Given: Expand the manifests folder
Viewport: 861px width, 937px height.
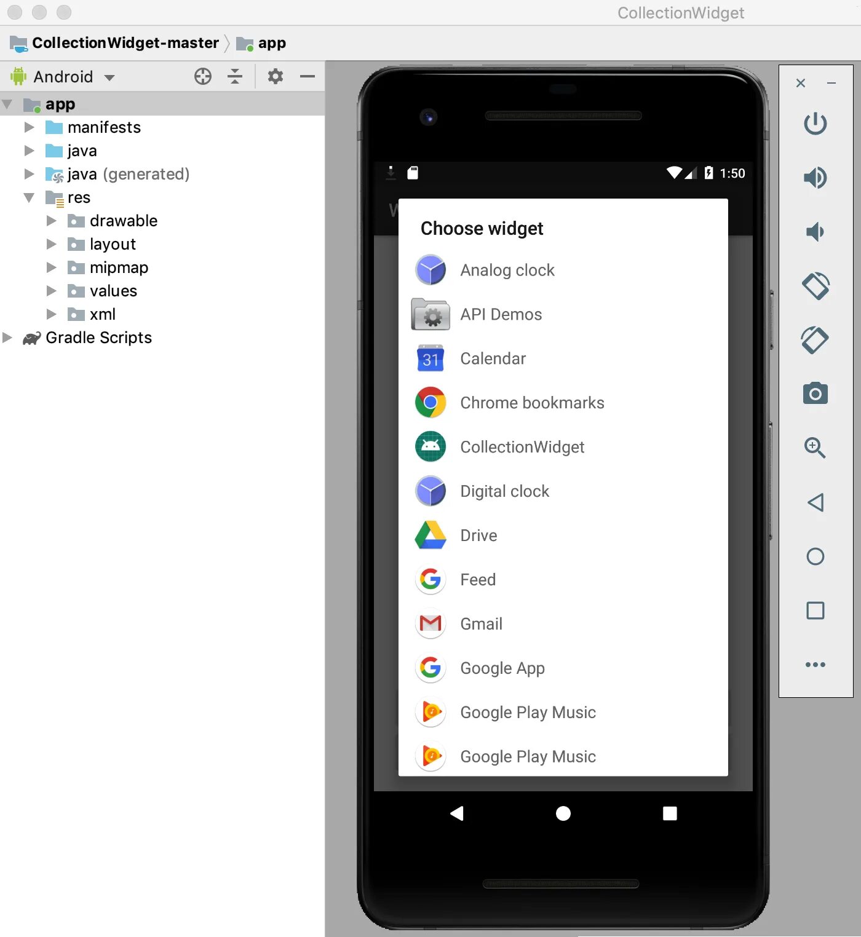Looking at the screenshot, I should click(29, 127).
